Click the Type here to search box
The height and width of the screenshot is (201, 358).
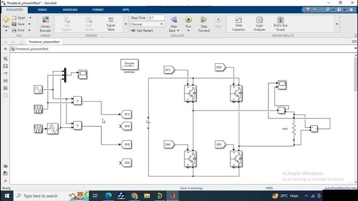[51, 196]
